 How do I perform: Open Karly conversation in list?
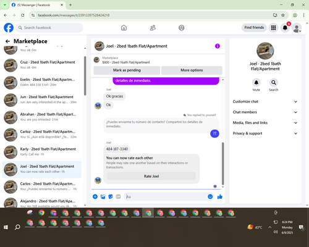tap(42, 152)
